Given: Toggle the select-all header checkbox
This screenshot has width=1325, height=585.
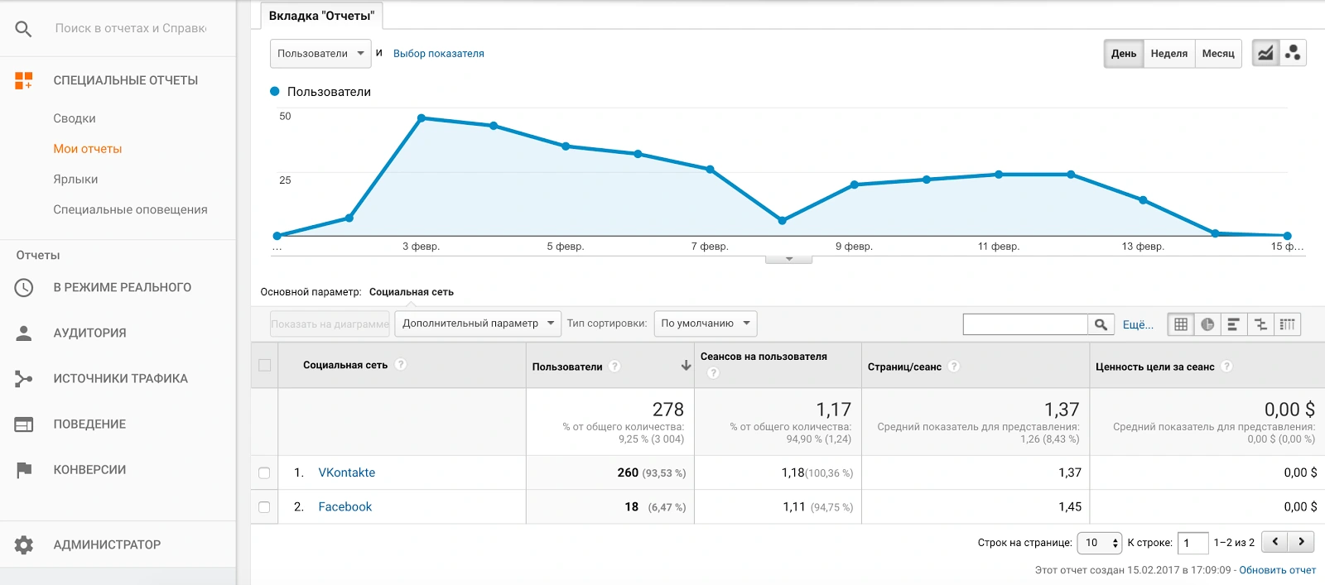Looking at the screenshot, I should click(x=265, y=366).
